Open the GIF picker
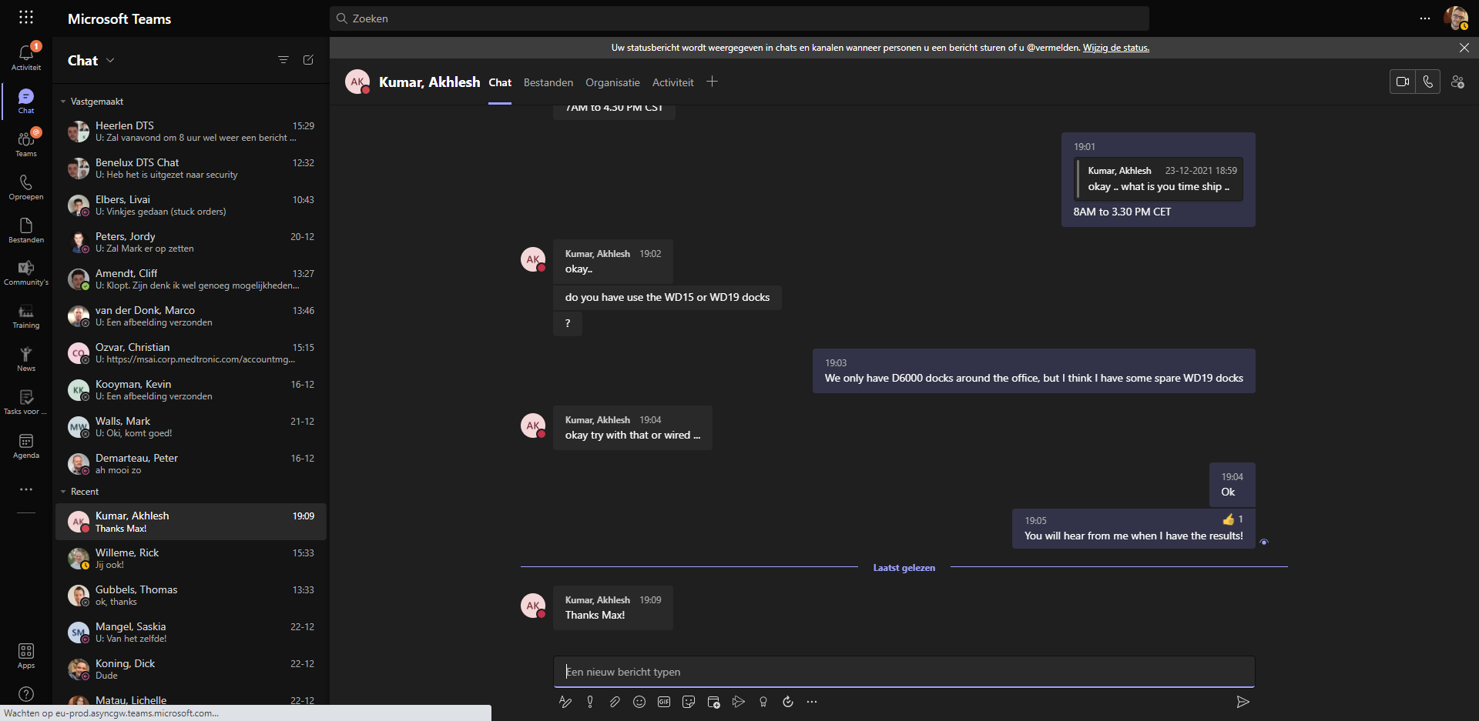1479x721 pixels. pyautogui.click(x=664, y=702)
